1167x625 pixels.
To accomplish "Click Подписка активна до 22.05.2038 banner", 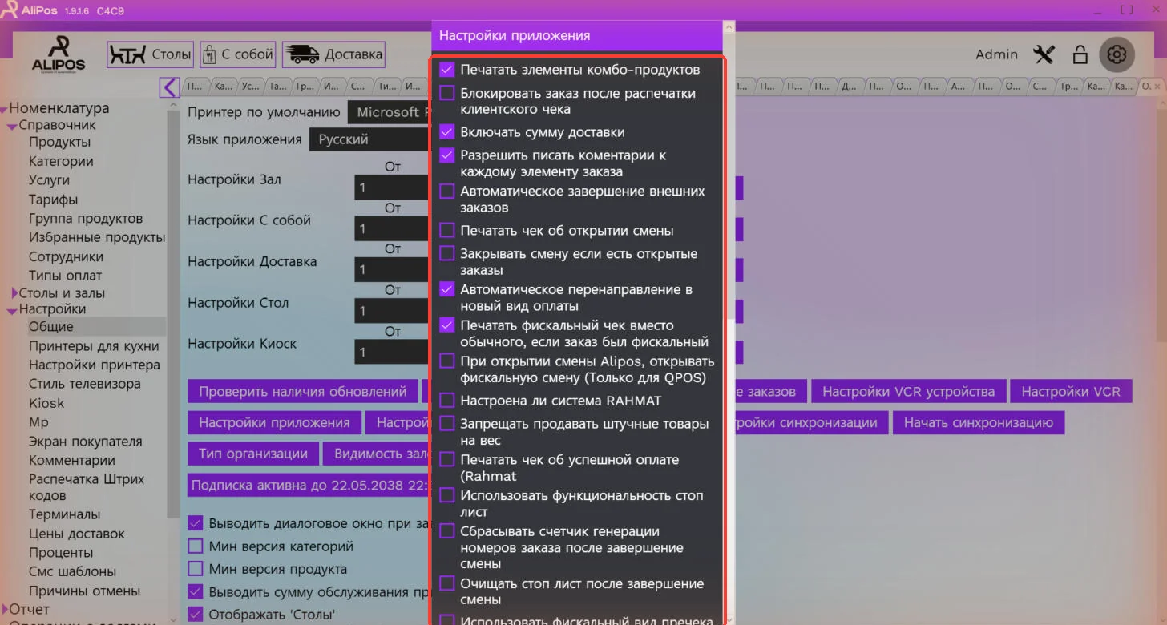I will click(309, 485).
